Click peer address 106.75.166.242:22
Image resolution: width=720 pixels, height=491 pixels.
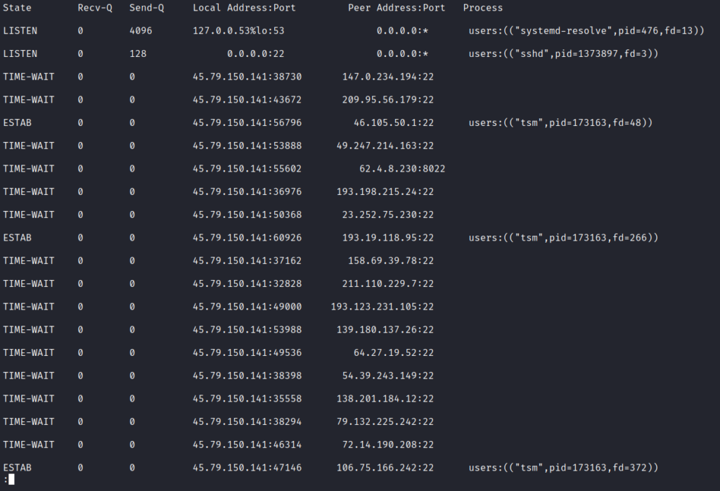385,468
